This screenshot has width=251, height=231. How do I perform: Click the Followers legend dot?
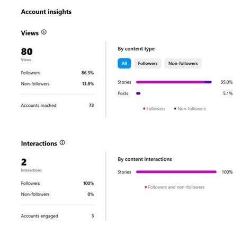(144, 108)
